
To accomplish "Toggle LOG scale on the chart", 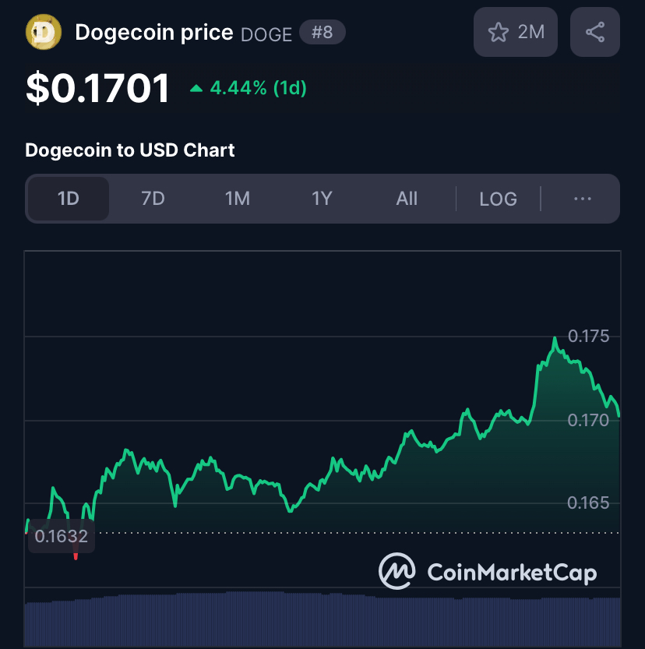I will pos(498,199).
